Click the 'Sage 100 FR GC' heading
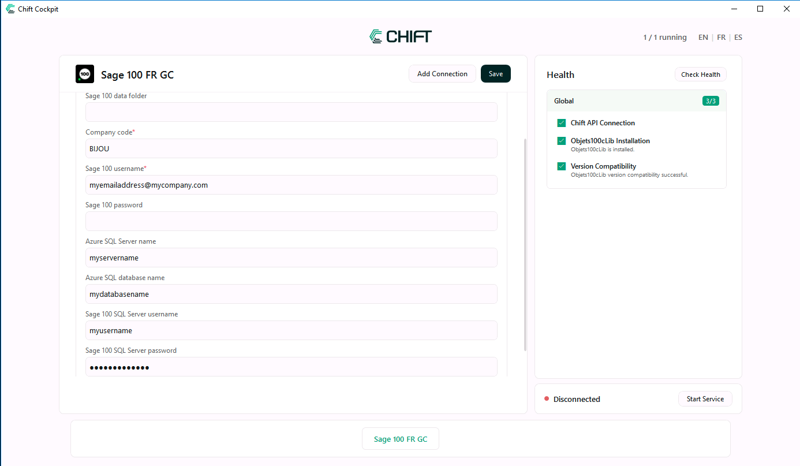 click(137, 74)
